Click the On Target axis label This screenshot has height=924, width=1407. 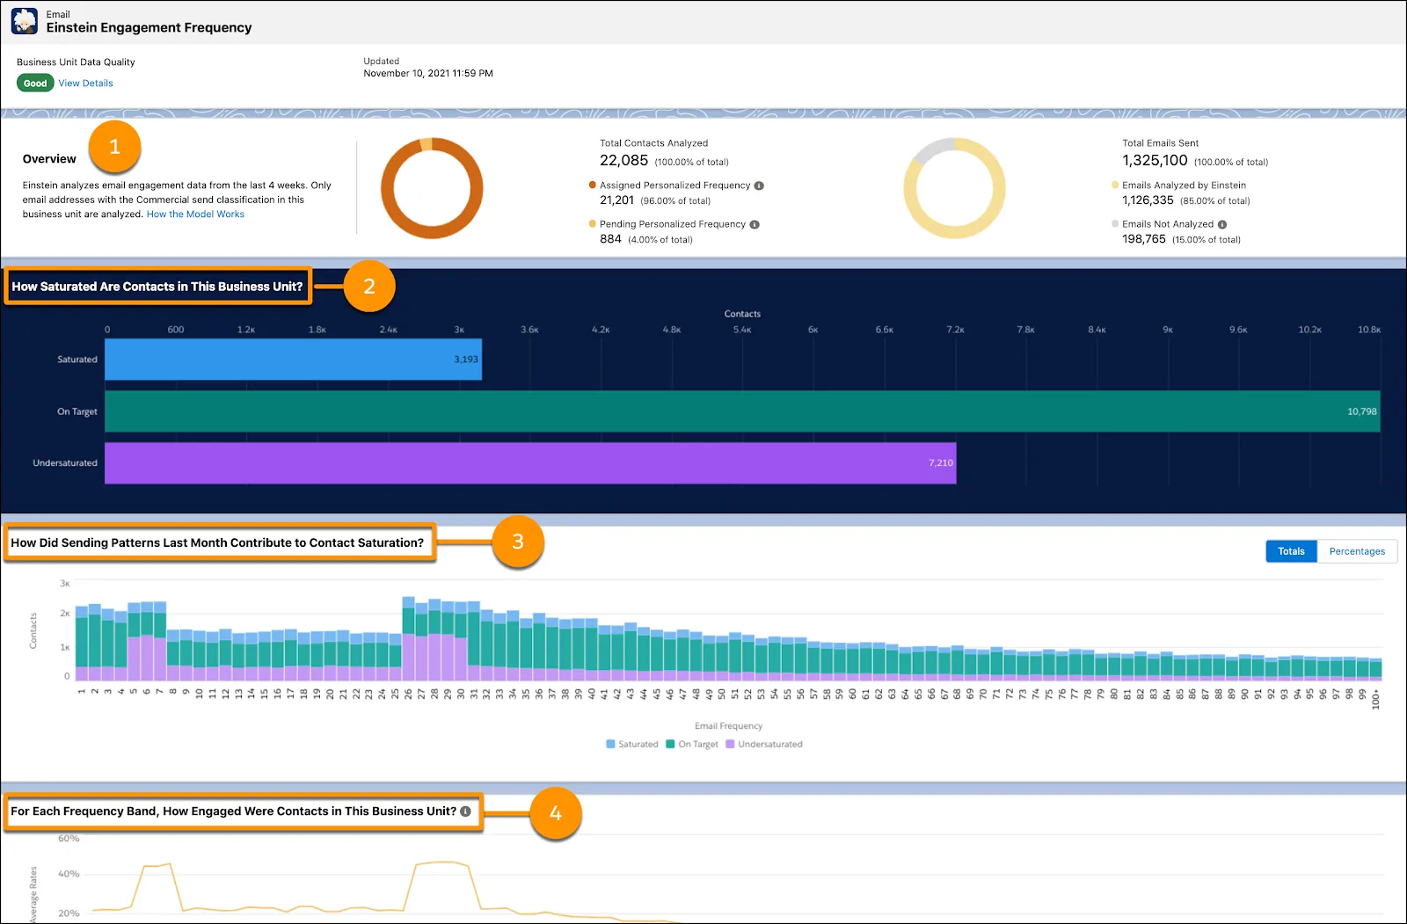click(x=77, y=411)
